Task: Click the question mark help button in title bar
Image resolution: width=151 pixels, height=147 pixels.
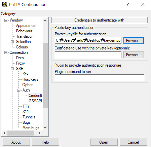Action: (x=128, y=4)
